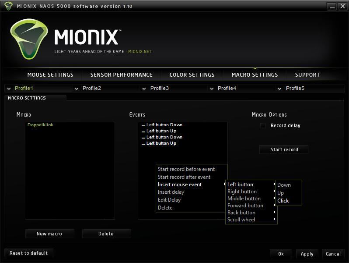This screenshot has width=349, height=263.
Task: Click the Start record button
Action: (x=284, y=149)
